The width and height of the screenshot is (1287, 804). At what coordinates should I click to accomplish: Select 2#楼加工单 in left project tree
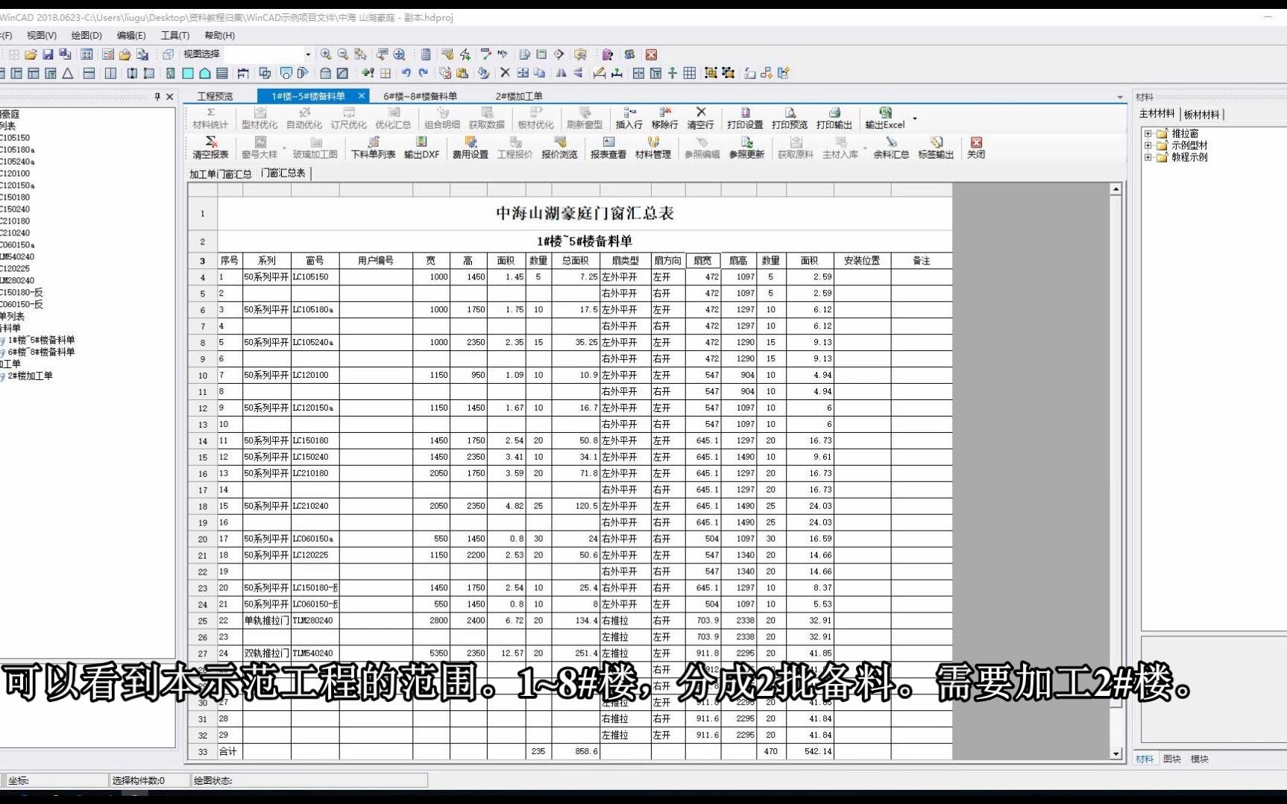point(31,376)
